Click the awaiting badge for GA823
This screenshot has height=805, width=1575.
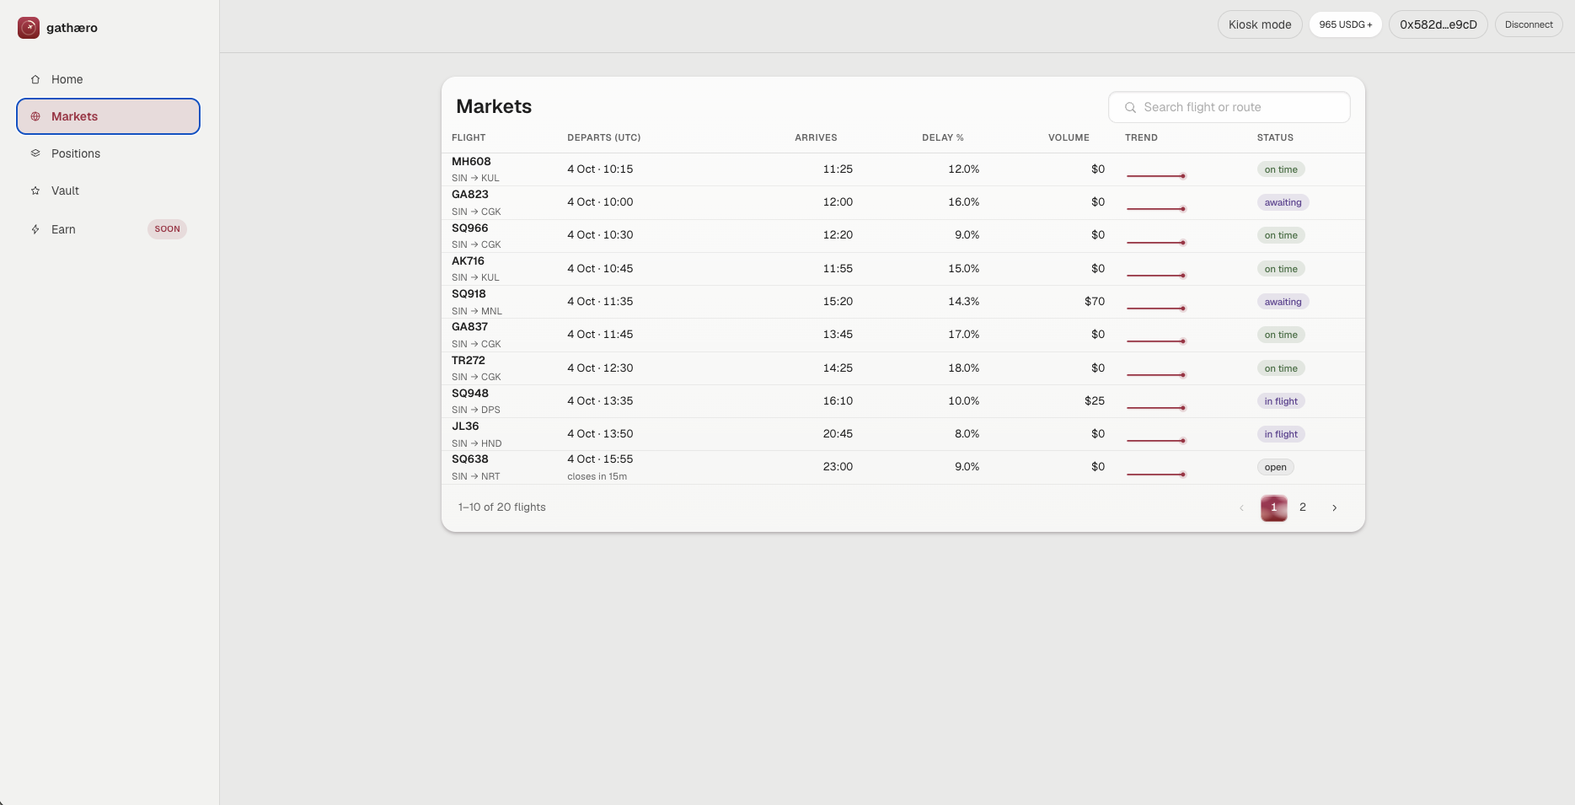point(1283,202)
